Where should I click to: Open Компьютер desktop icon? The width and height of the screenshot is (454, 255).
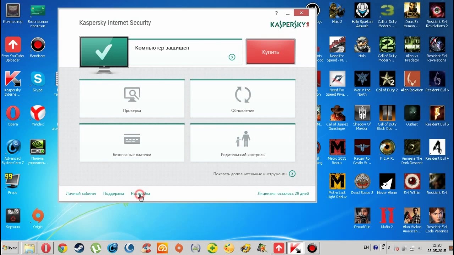click(x=13, y=14)
